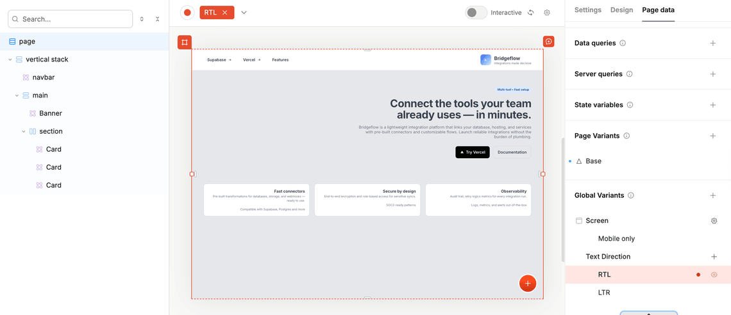The width and height of the screenshot is (731, 315).
Task: Open canvas settings gear icon
Action: point(547,12)
